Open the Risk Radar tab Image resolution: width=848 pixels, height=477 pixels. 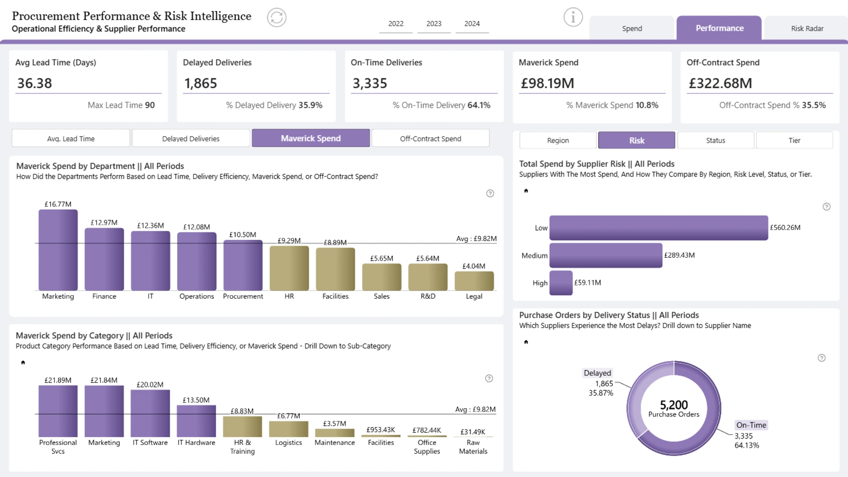click(x=807, y=28)
